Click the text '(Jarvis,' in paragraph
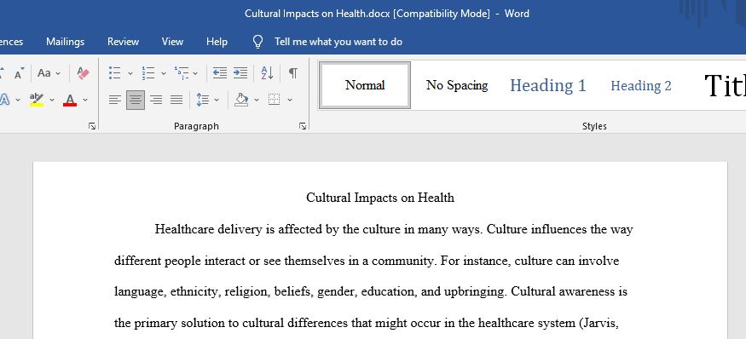The image size is (746, 339). click(x=599, y=324)
